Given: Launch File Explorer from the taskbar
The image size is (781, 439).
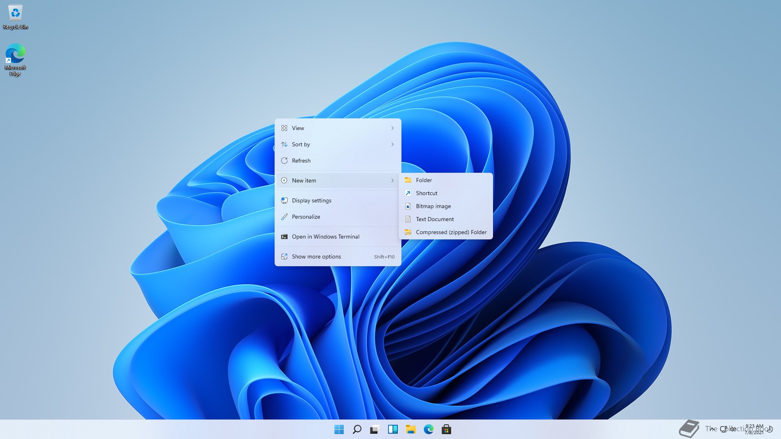Looking at the screenshot, I should [410, 429].
